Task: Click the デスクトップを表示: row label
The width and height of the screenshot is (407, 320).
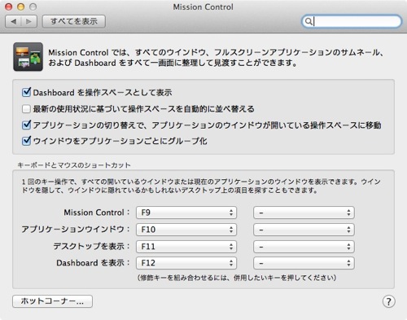Action: point(92,246)
